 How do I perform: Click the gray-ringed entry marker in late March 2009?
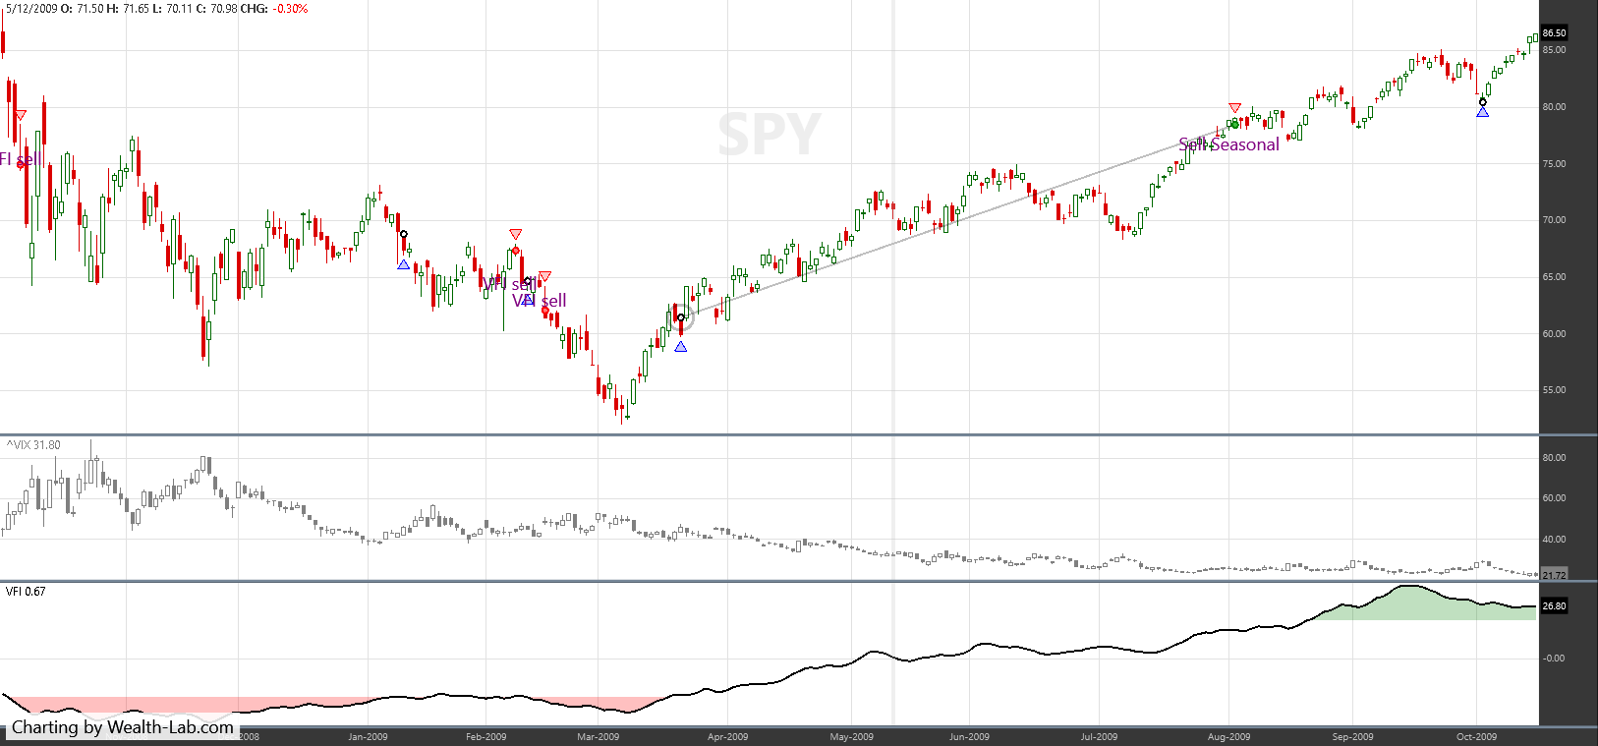681,317
